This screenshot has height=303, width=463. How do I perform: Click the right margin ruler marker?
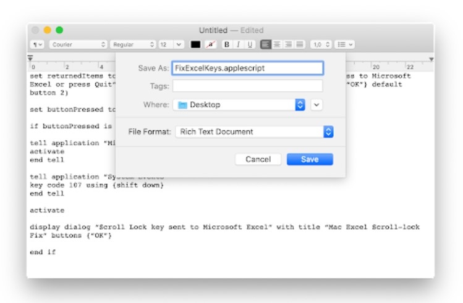point(431,59)
